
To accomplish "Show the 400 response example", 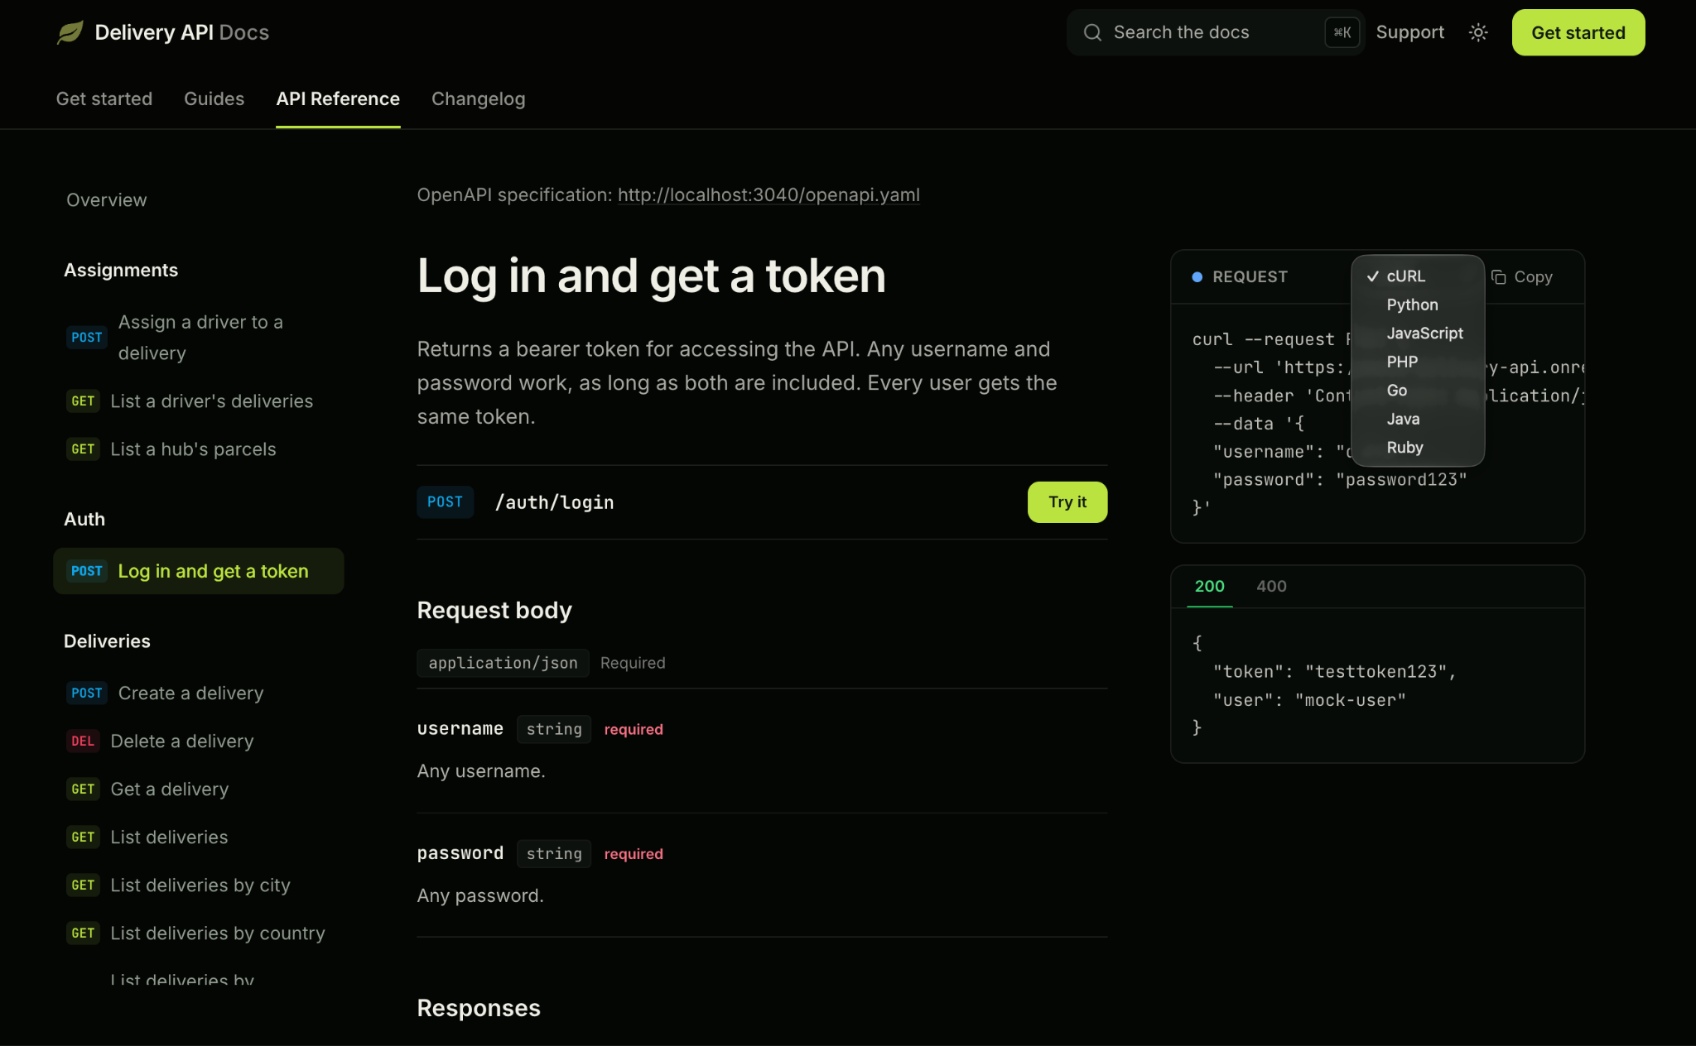I will point(1271,587).
